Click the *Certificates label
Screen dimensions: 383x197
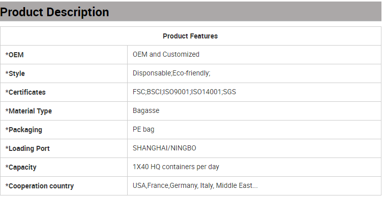pos(25,92)
